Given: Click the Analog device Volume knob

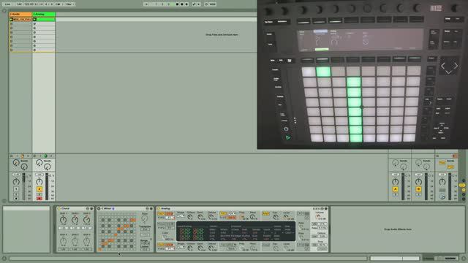Looking at the screenshot, I should coord(318,217).
